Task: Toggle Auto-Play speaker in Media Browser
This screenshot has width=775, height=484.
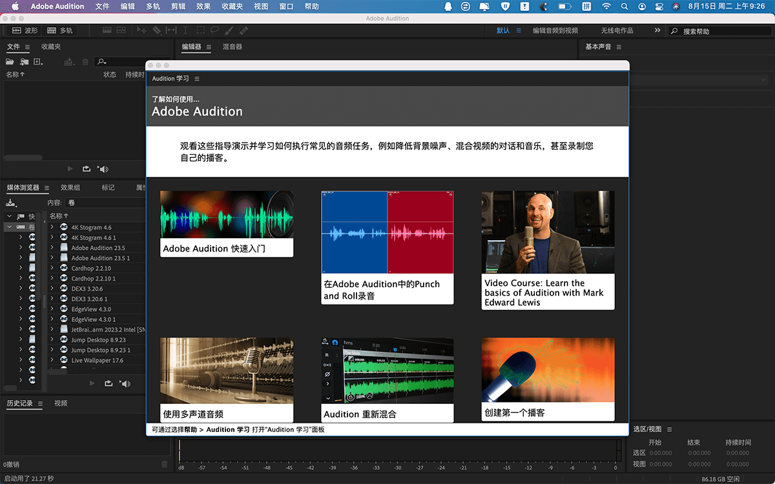Action: (125, 383)
